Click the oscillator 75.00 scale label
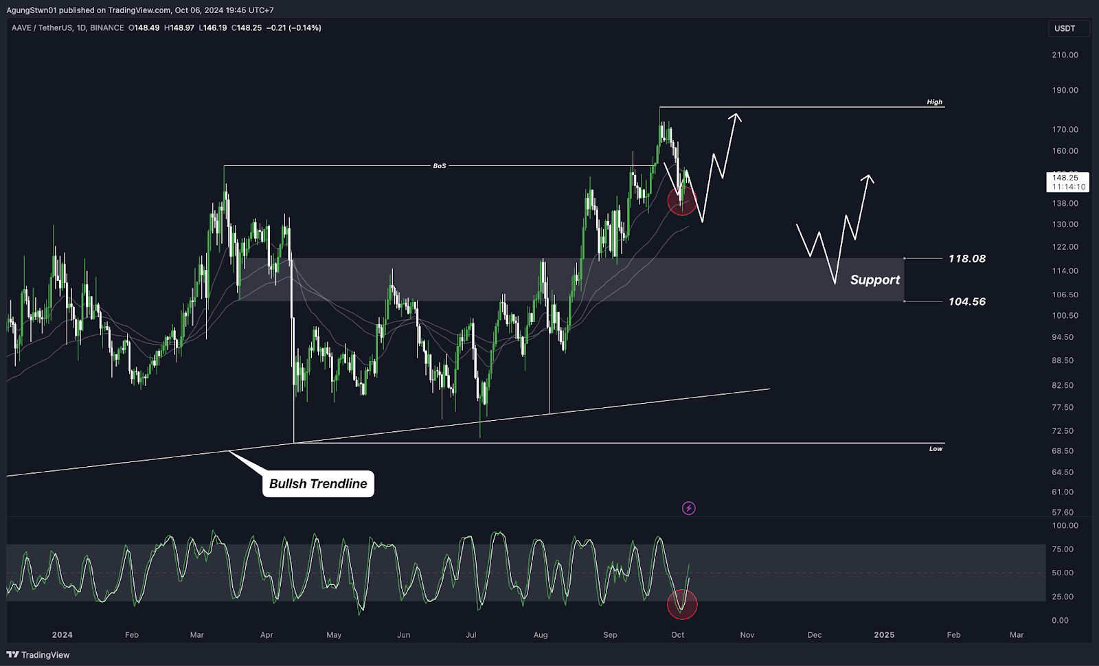This screenshot has width=1099, height=666. coord(1063,549)
